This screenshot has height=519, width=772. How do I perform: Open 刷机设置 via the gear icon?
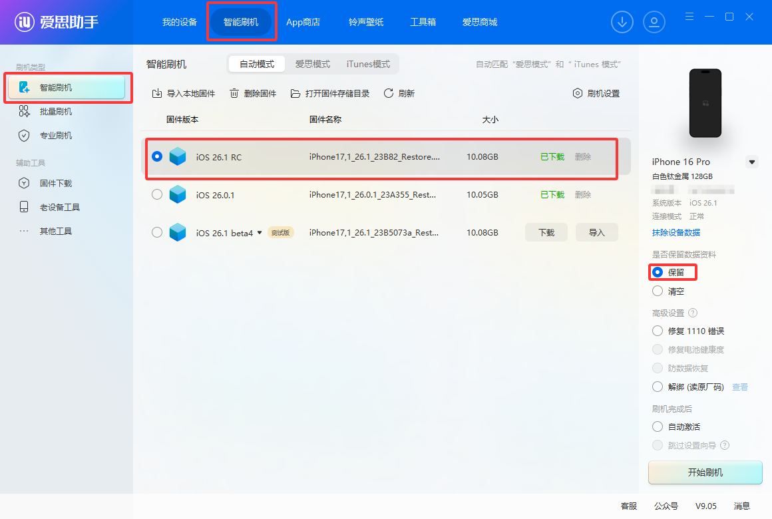596,93
